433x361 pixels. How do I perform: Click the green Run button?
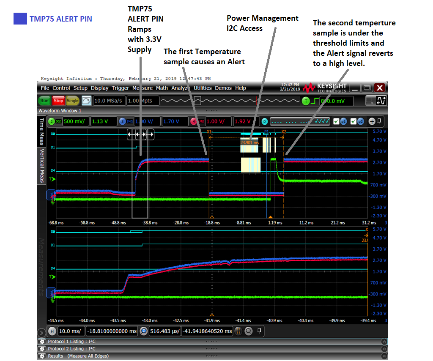click(44, 101)
